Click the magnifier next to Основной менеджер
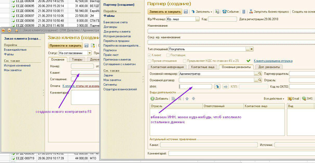The image size is (315, 163). [x=260, y=74]
